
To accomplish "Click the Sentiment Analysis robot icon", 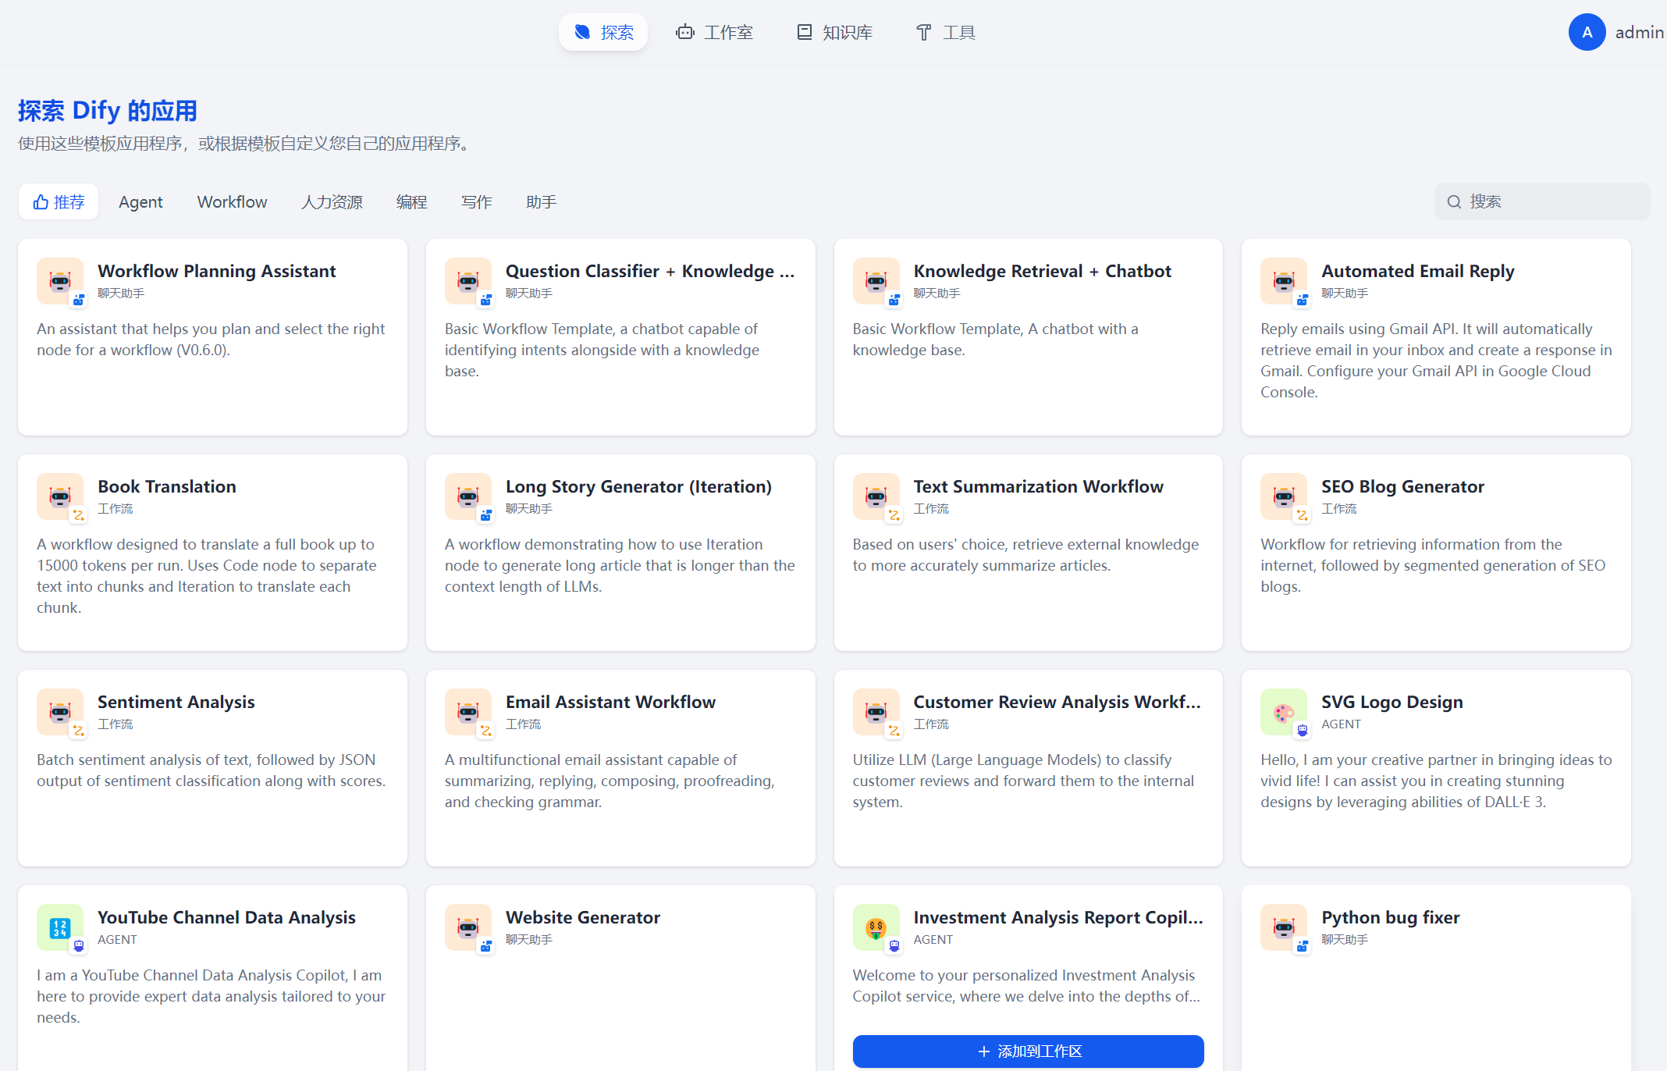I will point(60,712).
